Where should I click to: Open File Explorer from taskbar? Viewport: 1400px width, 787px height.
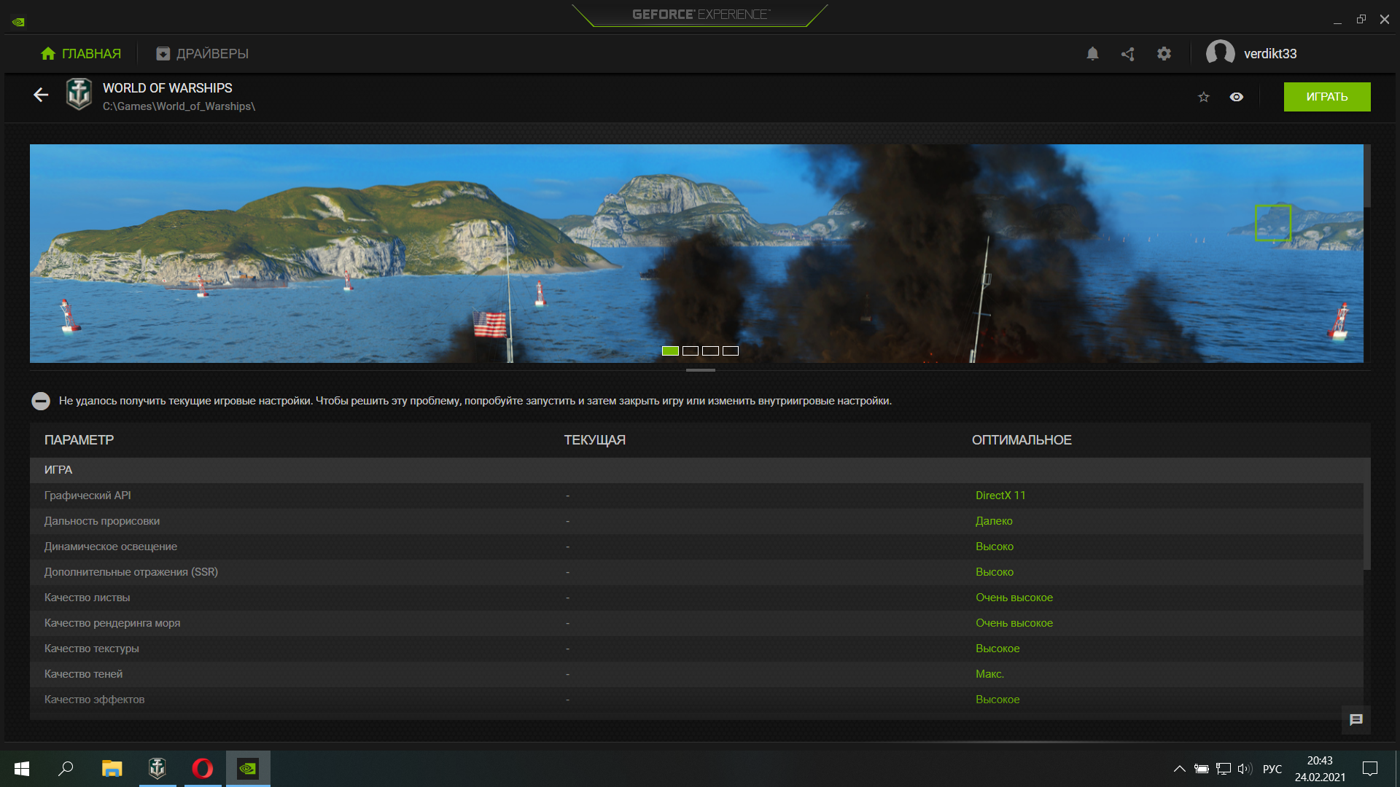[x=112, y=769]
